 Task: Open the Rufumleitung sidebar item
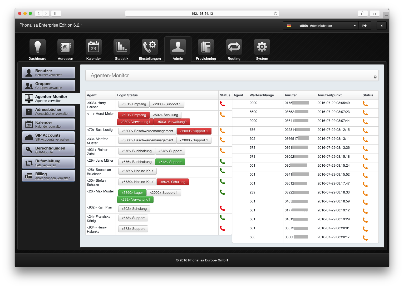click(x=48, y=163)
